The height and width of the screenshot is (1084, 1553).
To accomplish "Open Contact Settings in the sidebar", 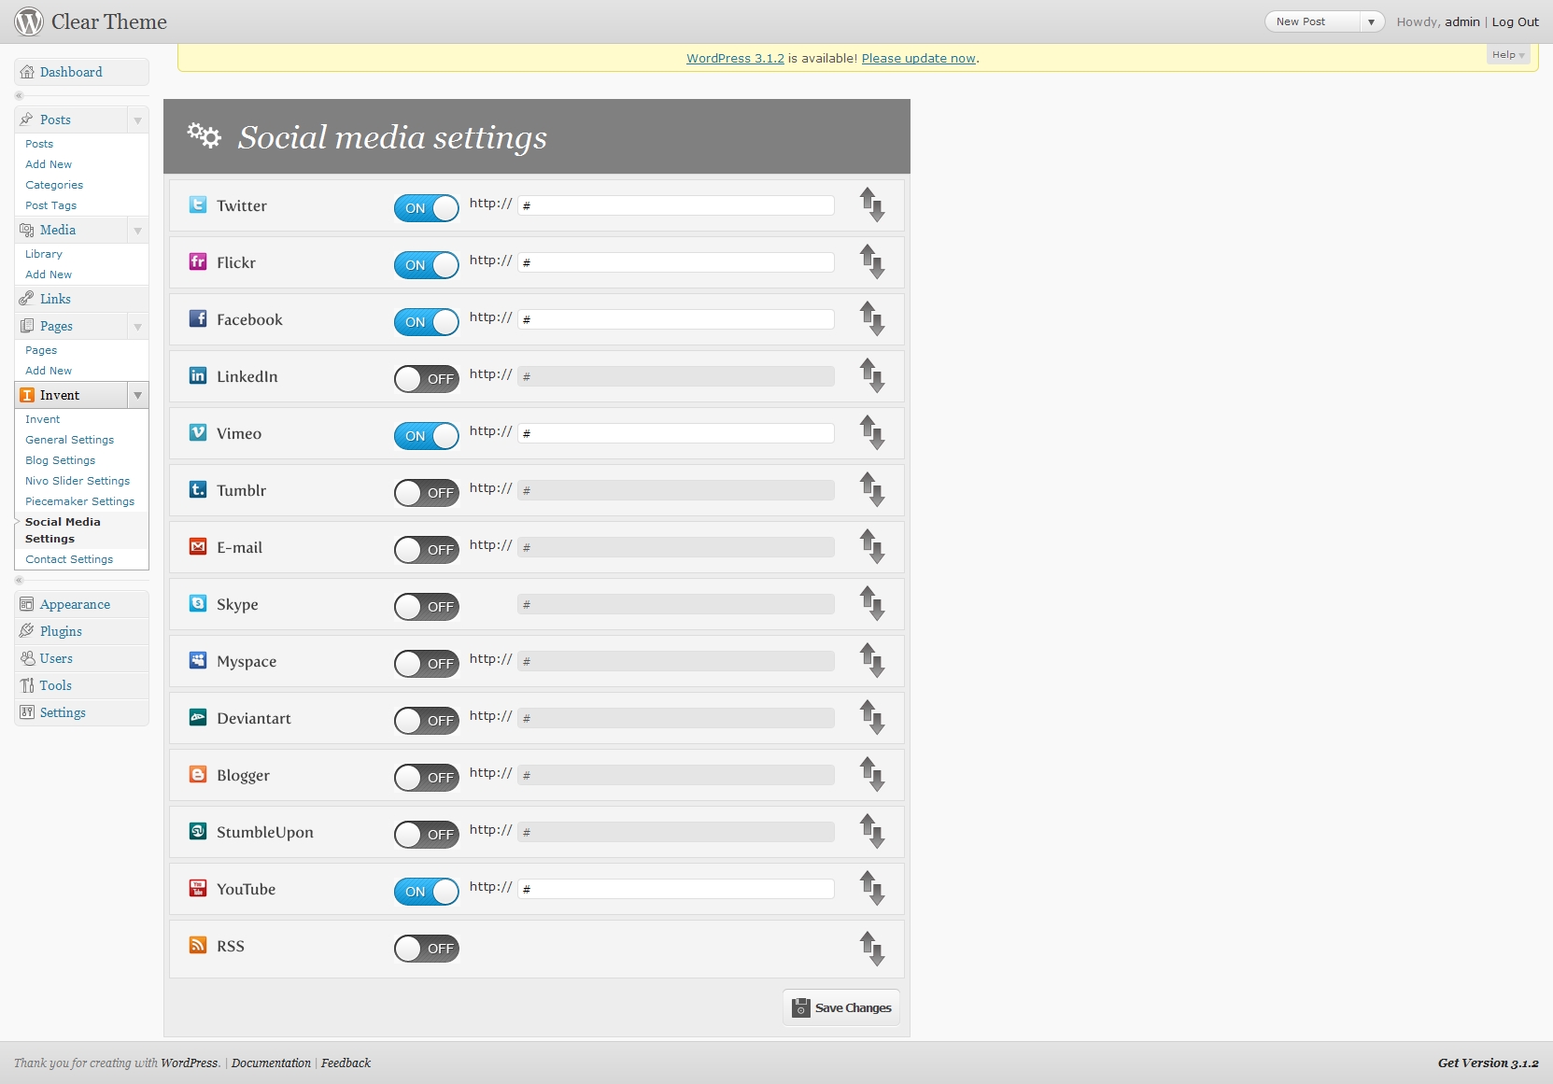I will coord(69,559).
